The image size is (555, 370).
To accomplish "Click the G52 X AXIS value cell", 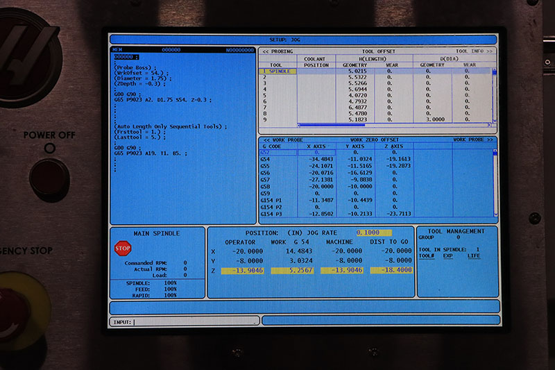I will [316, 153].
